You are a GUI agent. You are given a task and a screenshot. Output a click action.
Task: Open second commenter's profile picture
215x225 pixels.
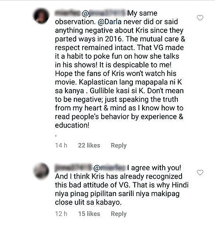click(41, 171)
